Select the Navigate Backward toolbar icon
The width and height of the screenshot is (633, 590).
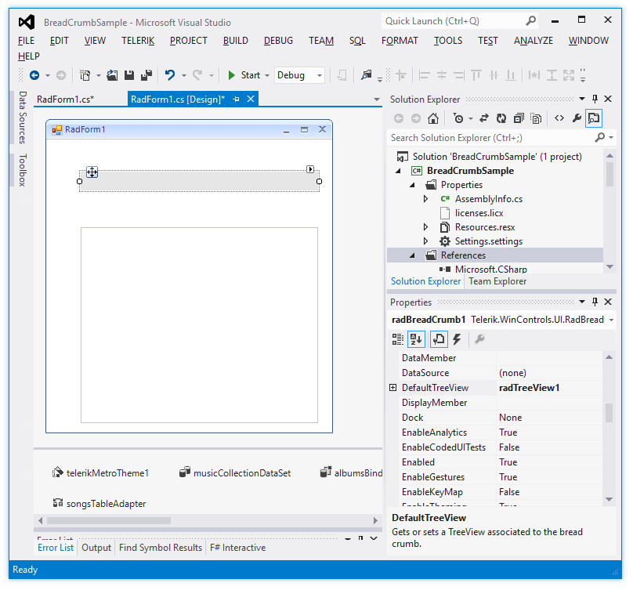click(36, 76)
